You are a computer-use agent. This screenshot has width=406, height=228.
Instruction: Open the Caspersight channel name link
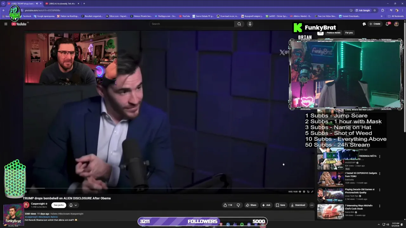(38, 204)
